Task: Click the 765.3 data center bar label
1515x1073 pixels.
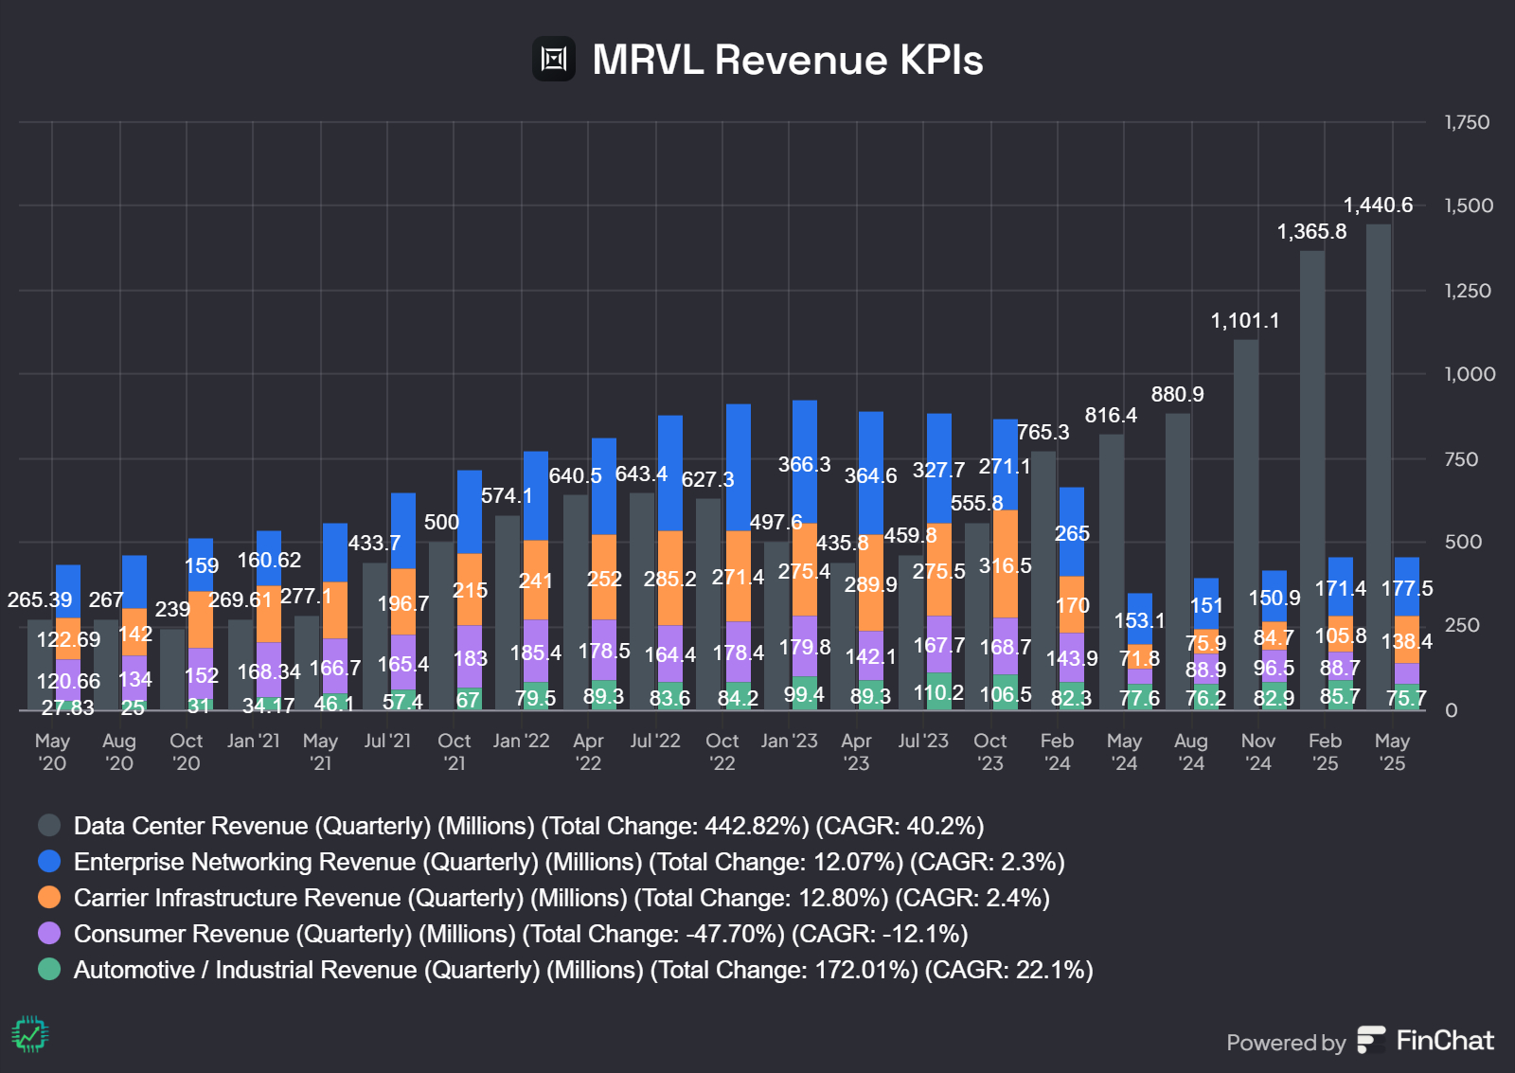Action: (x=1043, y=432)
